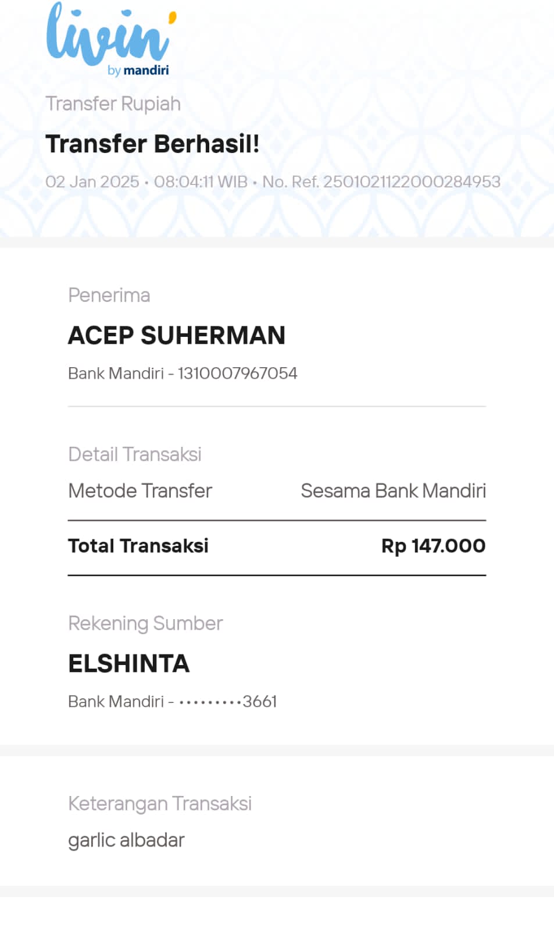Click the masked source account ending 3661

pos(228,701)
